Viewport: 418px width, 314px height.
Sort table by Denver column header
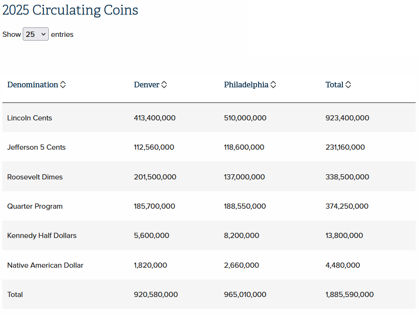(x=147, y=85)
